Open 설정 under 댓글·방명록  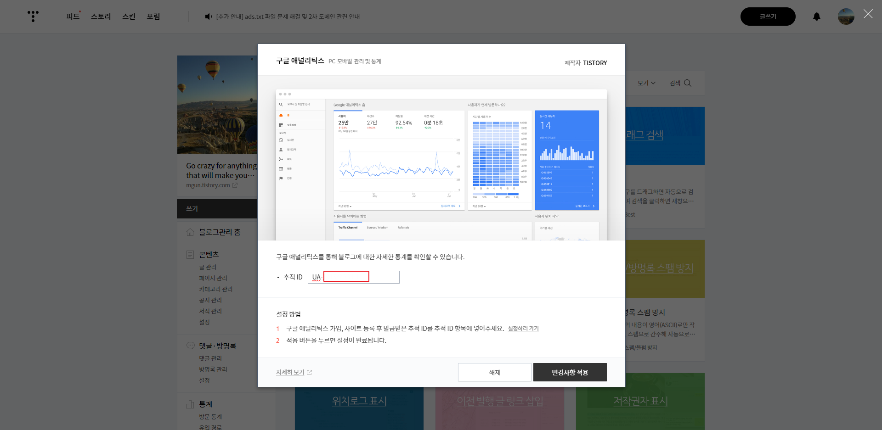coord(204,380)
